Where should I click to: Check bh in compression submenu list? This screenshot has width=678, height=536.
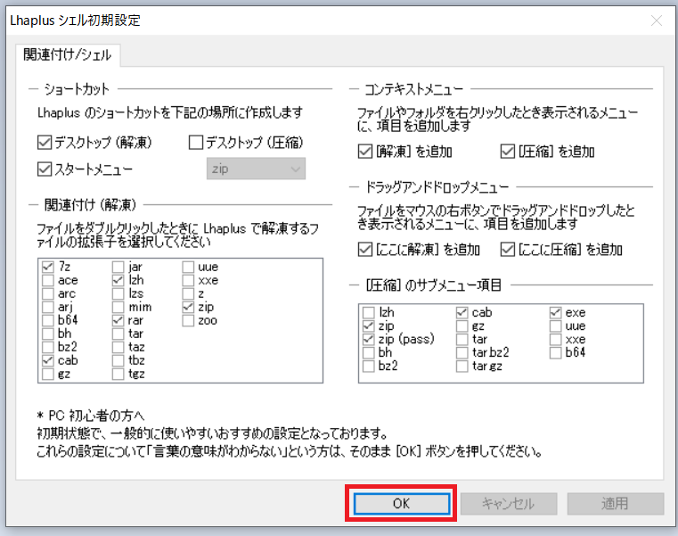[369, 352]
